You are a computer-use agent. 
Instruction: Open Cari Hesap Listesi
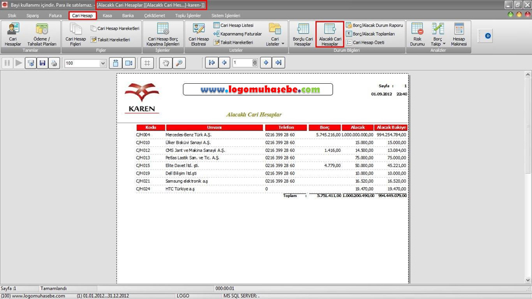(x=233, y=26)
